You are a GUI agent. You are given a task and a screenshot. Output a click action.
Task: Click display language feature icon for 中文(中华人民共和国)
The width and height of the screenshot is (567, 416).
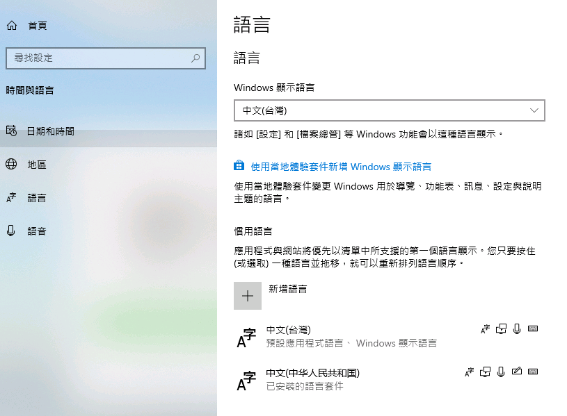point(469,372)
